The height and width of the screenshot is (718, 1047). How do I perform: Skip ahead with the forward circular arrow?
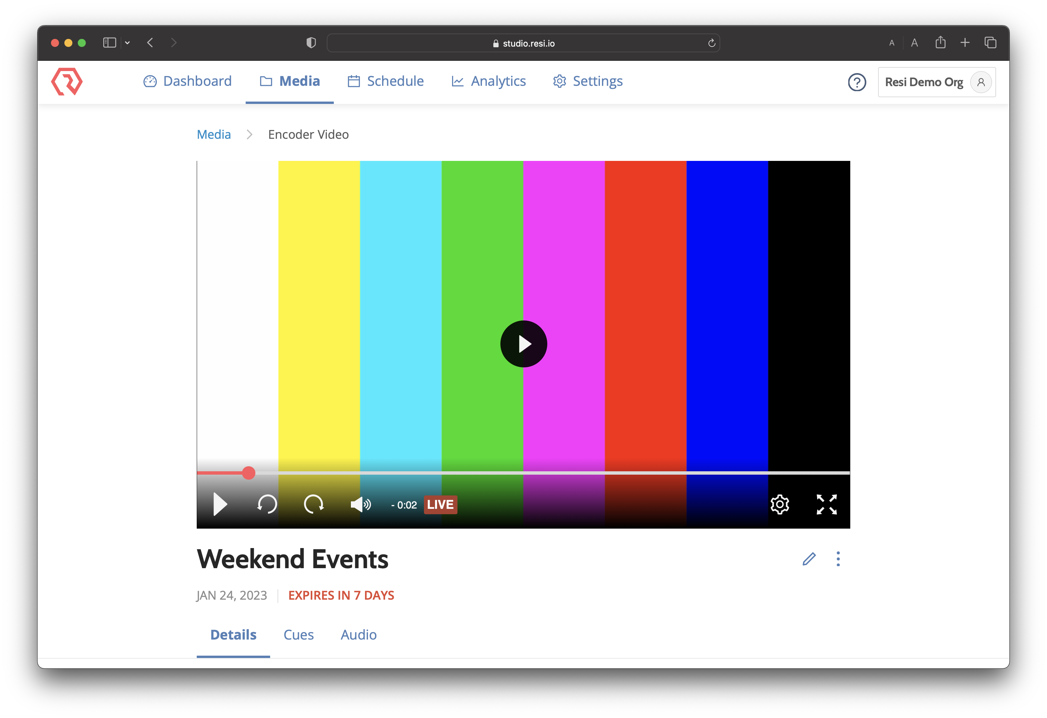pyautogui.click(x=314, y=504)
